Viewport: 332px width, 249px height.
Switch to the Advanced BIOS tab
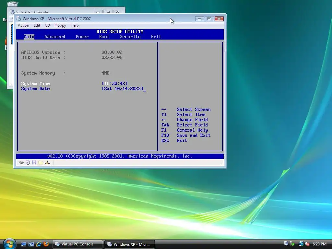tap(55, 37)
